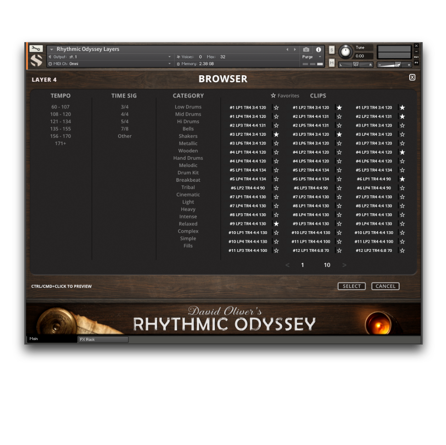Unfavorite the #6 LP1 TR4 4:4 90 clip
The height and width of the screenshot is (445, 446).
[402, 179]
